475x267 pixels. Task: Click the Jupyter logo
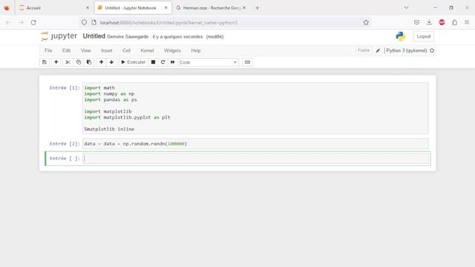click(x=59, y=36)
